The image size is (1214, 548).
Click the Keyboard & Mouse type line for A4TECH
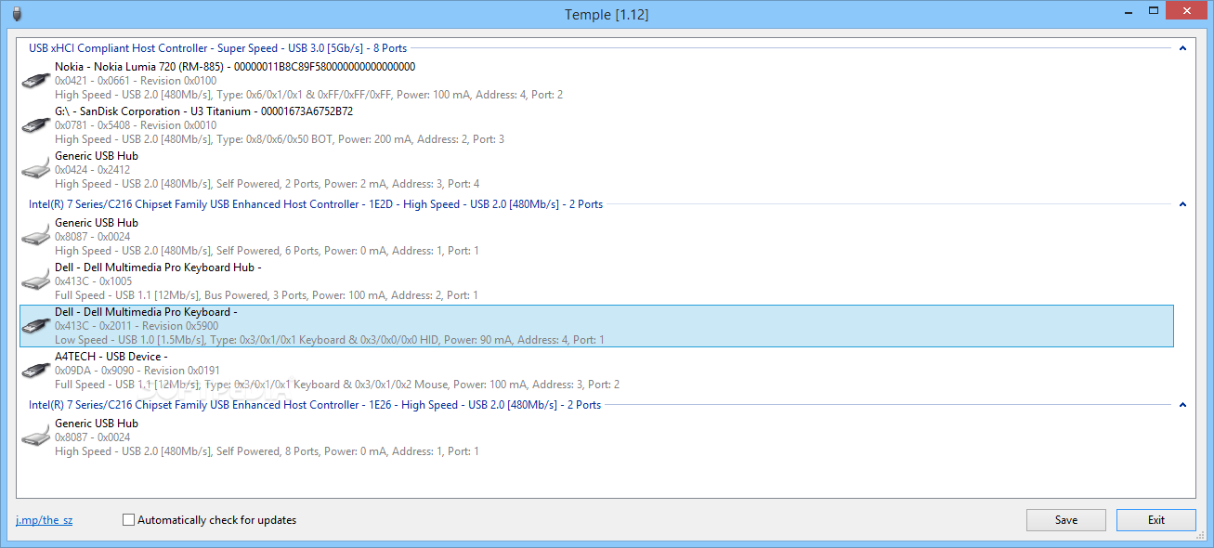(x=337, y=385)
